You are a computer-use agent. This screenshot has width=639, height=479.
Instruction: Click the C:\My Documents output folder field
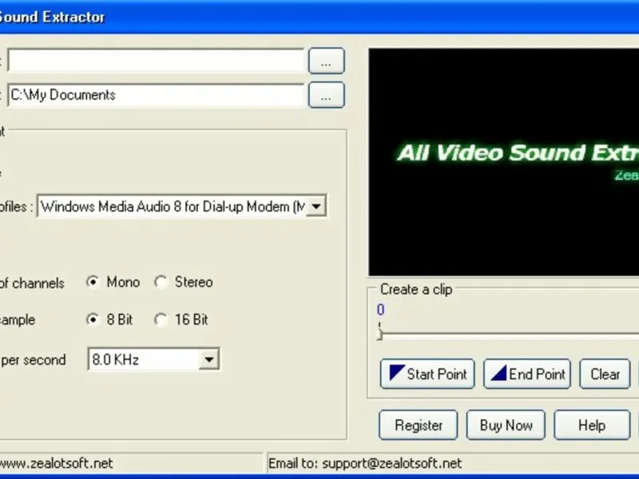click(x=156, y=95)
